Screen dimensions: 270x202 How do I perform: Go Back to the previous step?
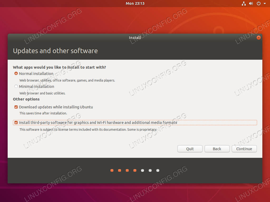pos(217,149)
